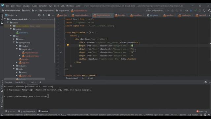Click the change marker on line 11 gutter
Screen dimensions: 211x119
pos(61,52)
